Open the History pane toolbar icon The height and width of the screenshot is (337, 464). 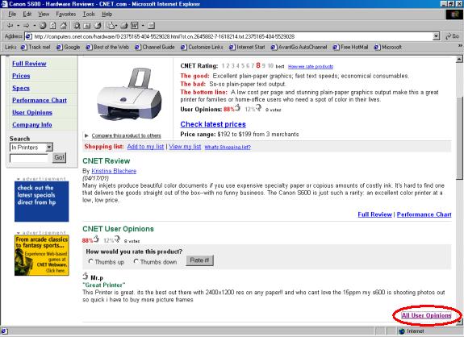click(x=98, y=26)
